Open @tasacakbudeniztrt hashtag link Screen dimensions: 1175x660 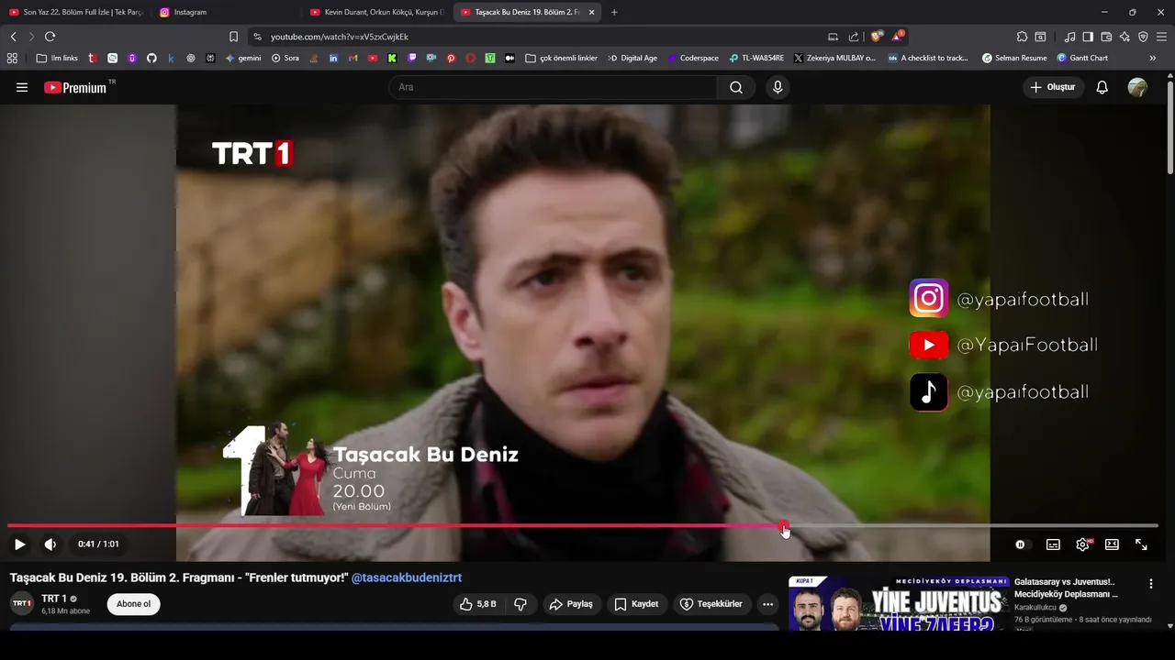[407, 577]
